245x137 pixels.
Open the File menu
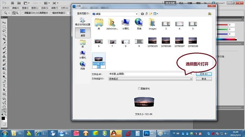pos(6,8)
